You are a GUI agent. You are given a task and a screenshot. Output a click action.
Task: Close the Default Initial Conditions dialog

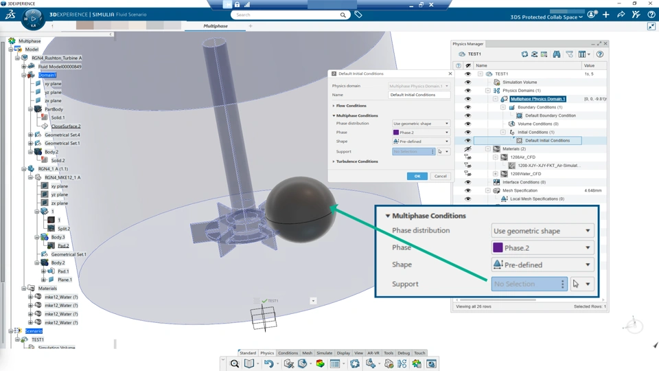pyautogui.click(x=450, y=74)
